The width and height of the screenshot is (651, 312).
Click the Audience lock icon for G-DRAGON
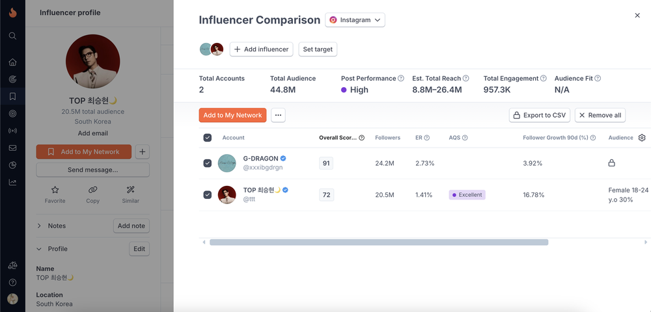611,163
